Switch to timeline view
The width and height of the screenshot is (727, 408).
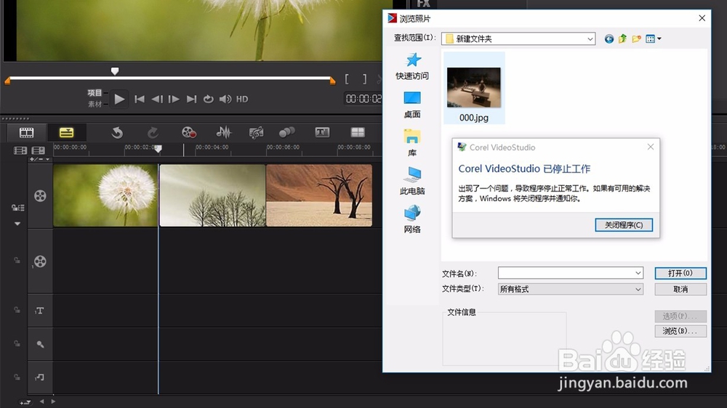pos(66,133)
